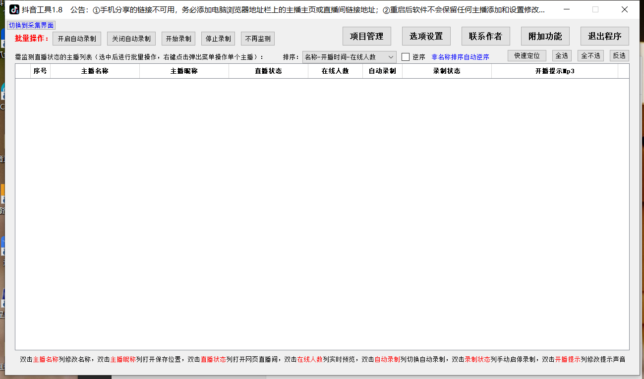This screenshot has width=644, height=379.
Task: Click 开播提示Mp3 column header
Action: (555, 71)
